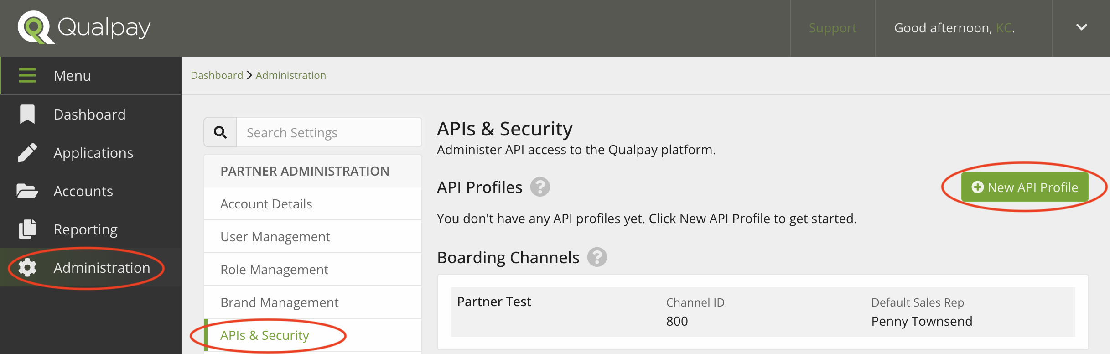Click the Search Settings field

coord(328,132)
